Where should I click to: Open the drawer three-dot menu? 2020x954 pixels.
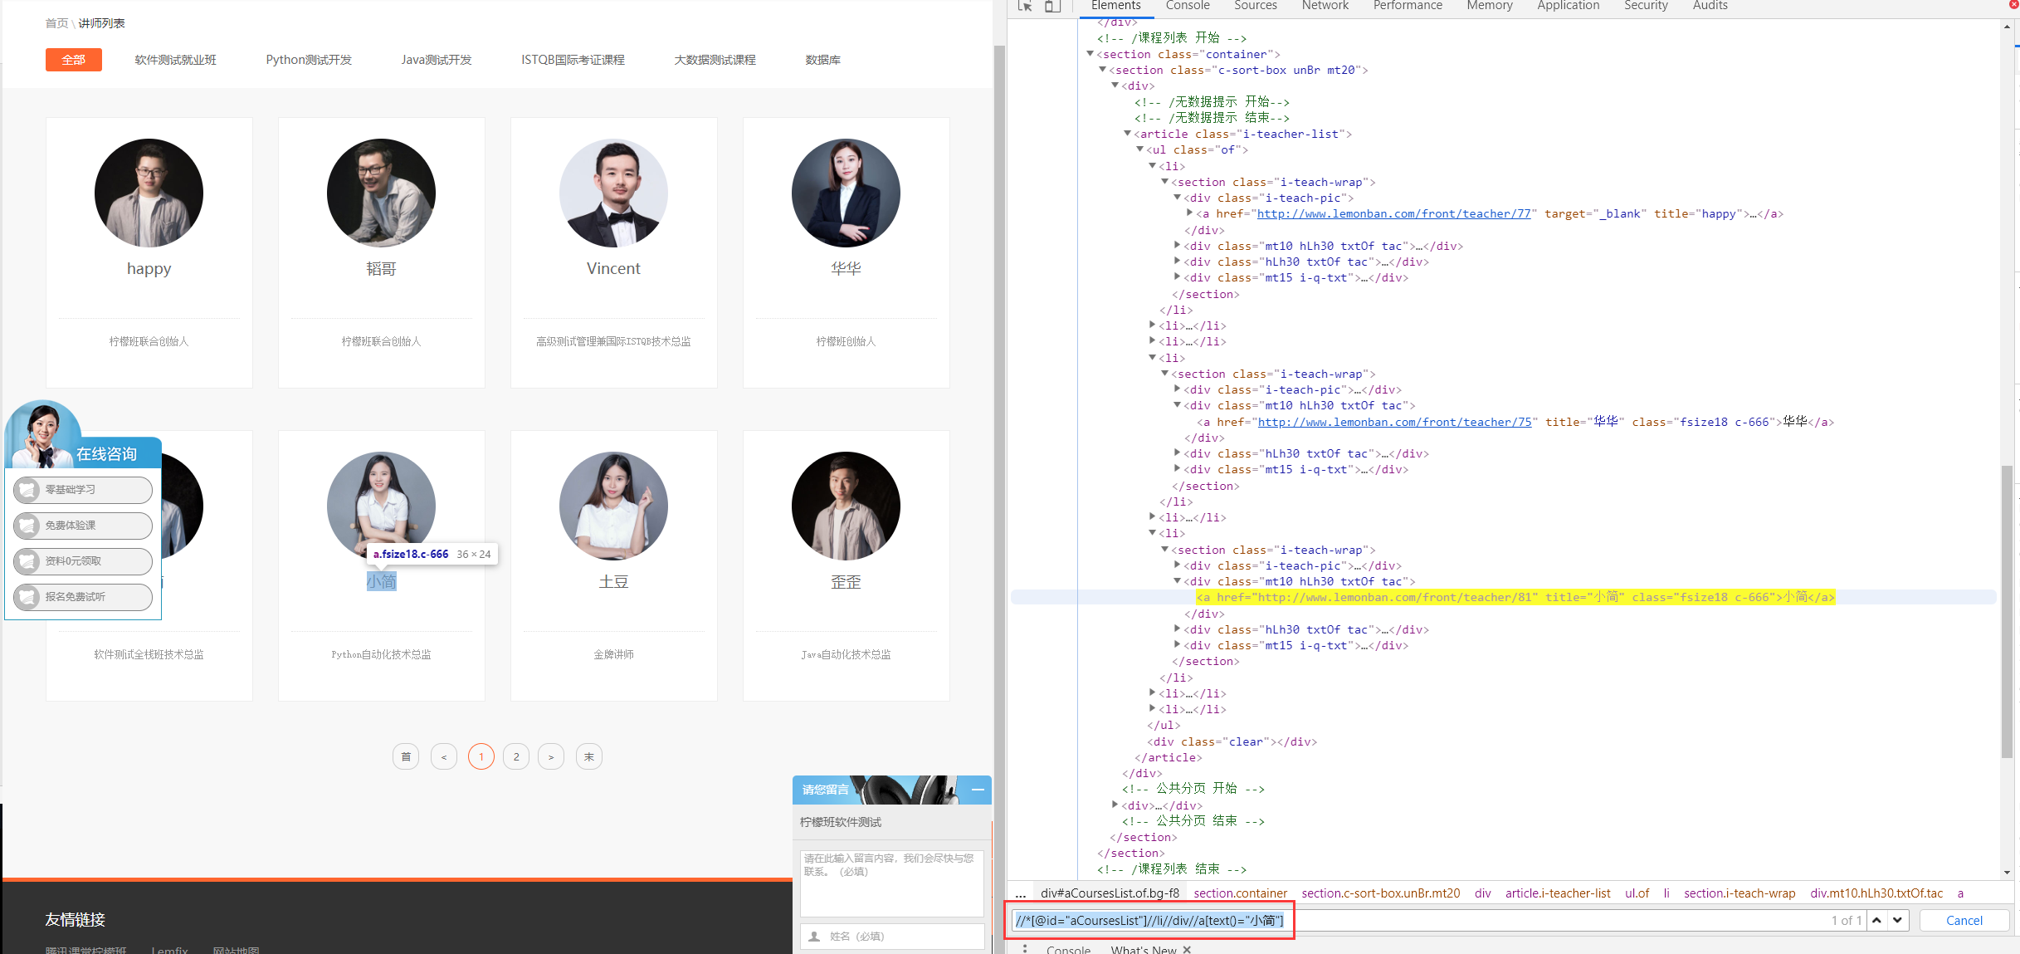(1025, 949)
